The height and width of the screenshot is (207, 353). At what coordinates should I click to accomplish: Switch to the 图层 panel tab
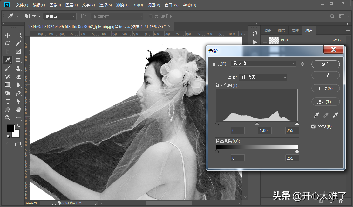(282, 30)
